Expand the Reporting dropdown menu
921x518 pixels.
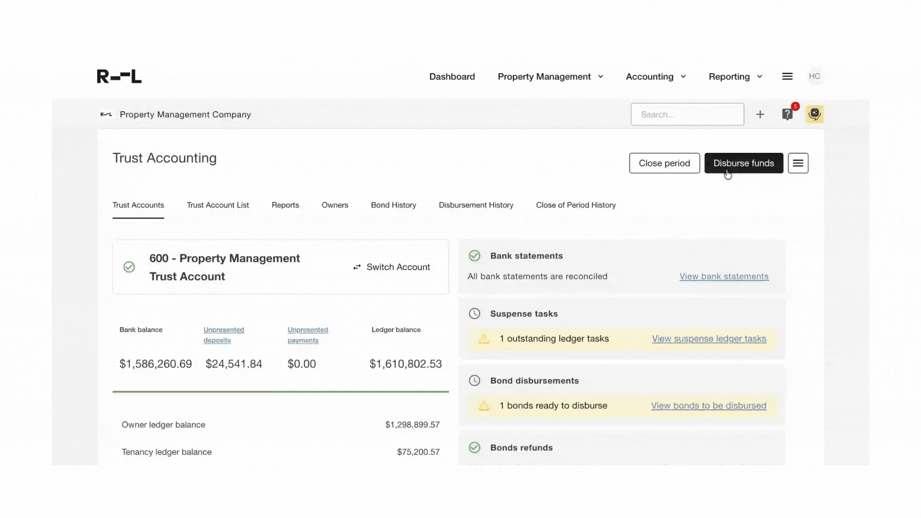point(735,77)
